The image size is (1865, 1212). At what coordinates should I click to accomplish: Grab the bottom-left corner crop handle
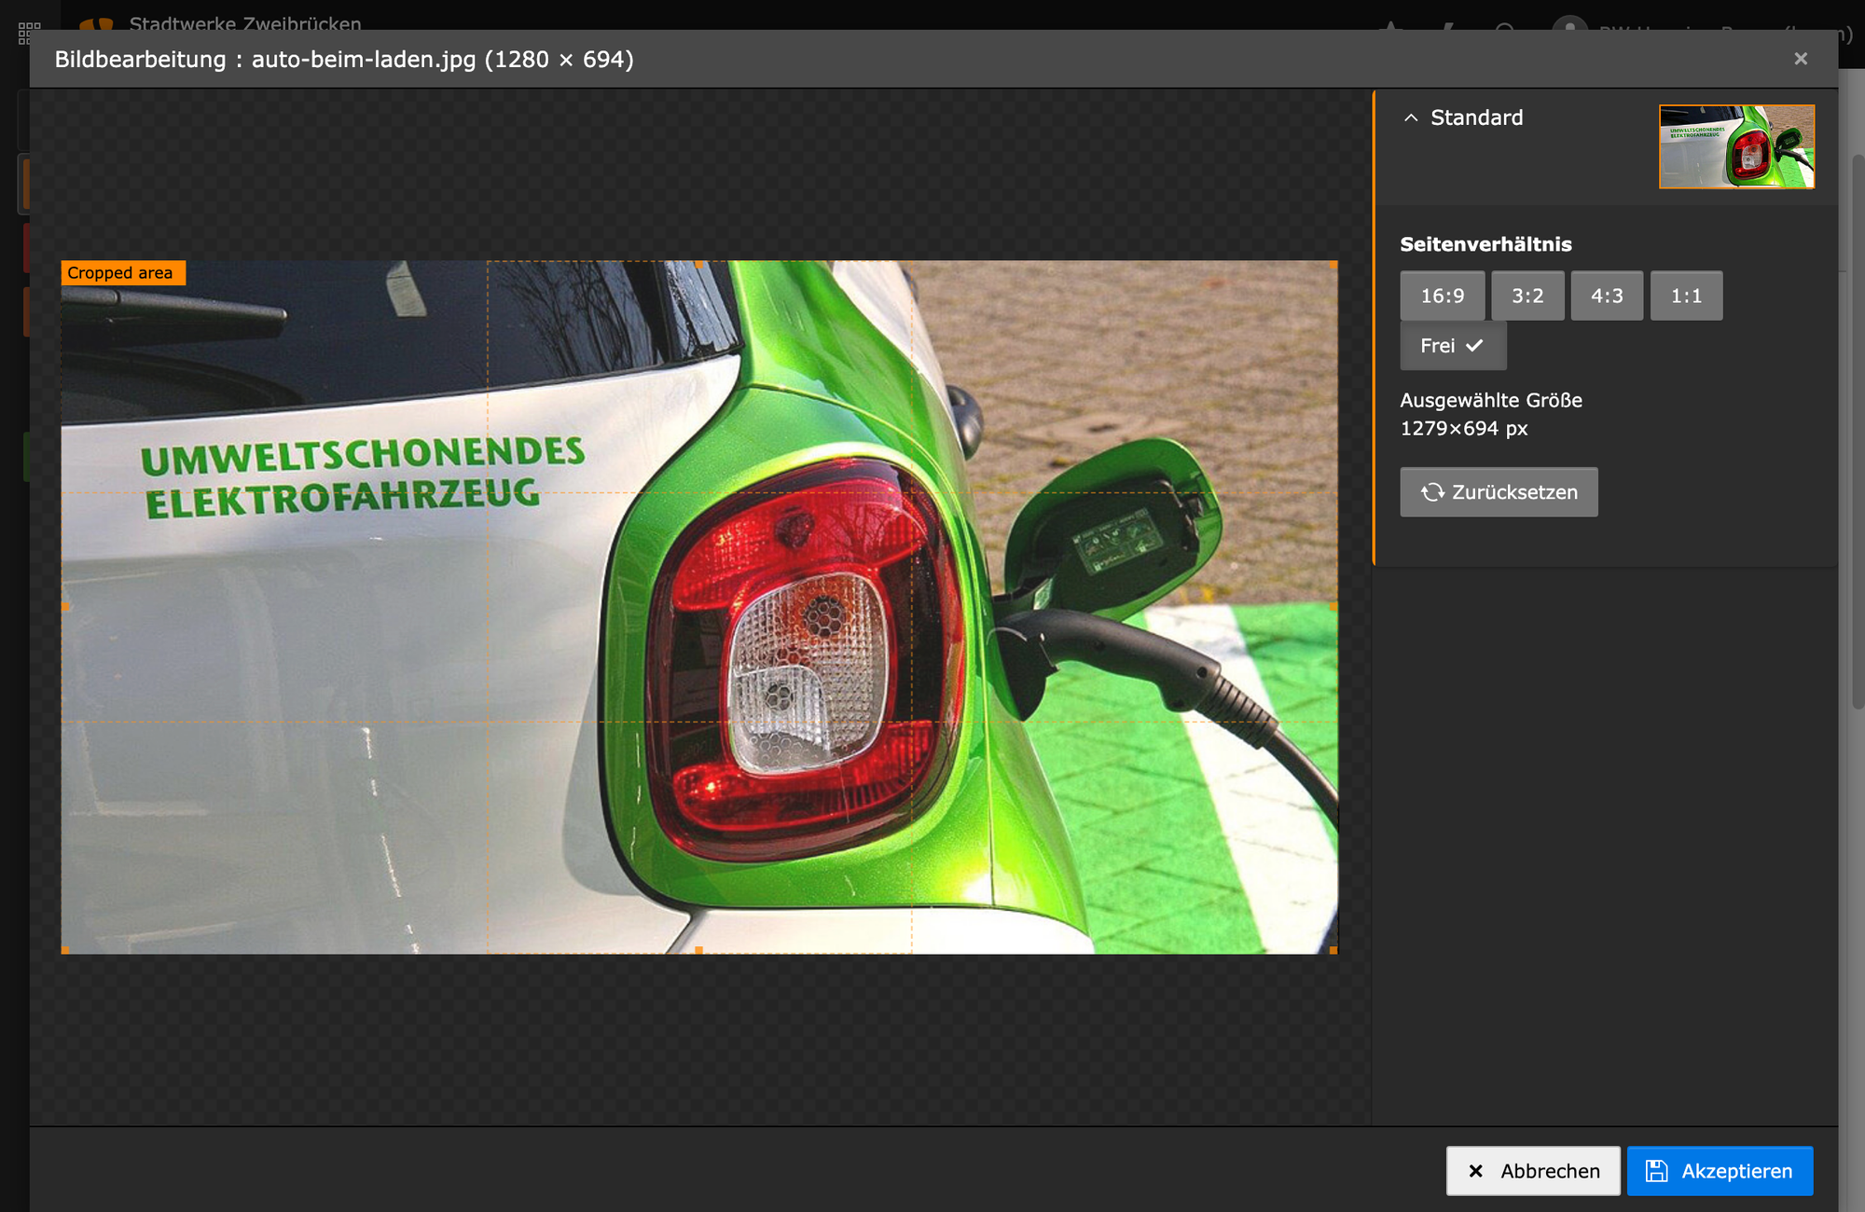pos(65,950)
